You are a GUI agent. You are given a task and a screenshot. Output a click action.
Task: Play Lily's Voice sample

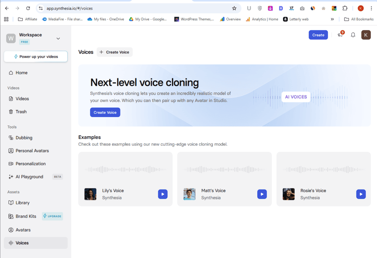[x=163, y=194]
